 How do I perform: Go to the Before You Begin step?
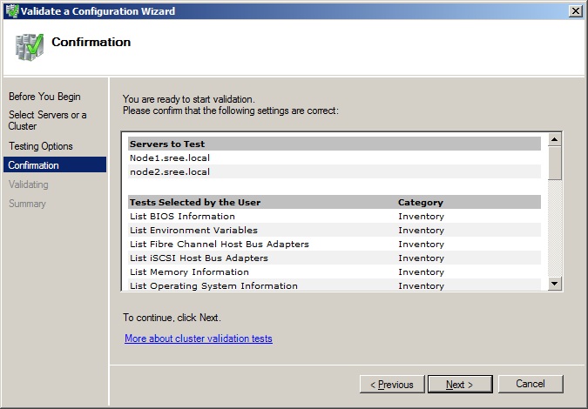[x=44, y=97]
